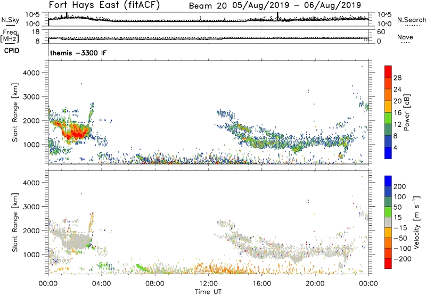Click the noise spike near 17:00 UT in the sky noise panel
This screenshot has width=426, height=295.
(x=277, y=16)
